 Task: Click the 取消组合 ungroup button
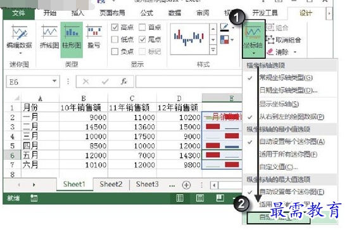(x=284, y=40)
